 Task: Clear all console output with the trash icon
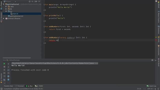[8, 79]
